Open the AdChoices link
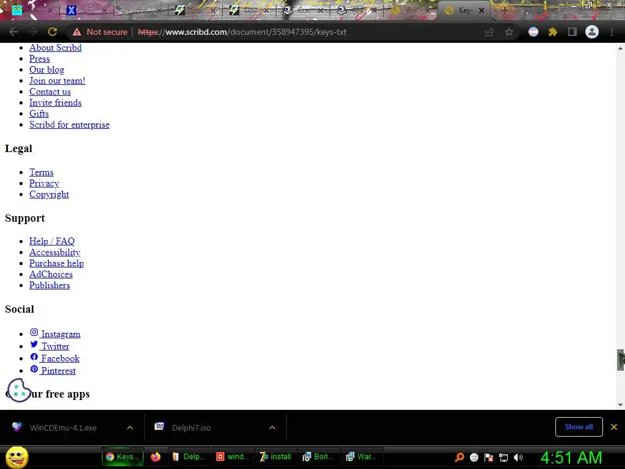This screenshot has width=625, height=469. click(51, 274)
